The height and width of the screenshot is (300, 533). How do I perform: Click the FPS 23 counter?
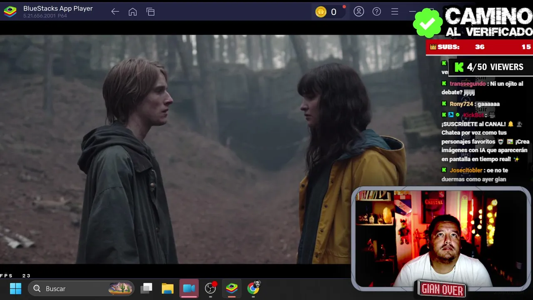tap(15, 276)
